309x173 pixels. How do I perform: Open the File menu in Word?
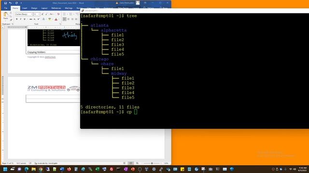6,8
